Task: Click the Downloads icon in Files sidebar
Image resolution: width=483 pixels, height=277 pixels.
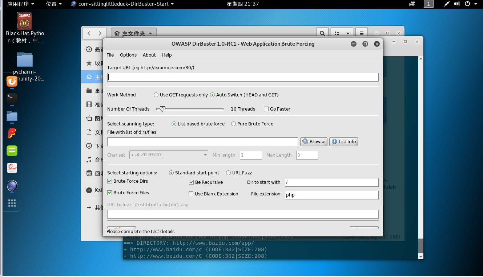Action: click(89, 146)
